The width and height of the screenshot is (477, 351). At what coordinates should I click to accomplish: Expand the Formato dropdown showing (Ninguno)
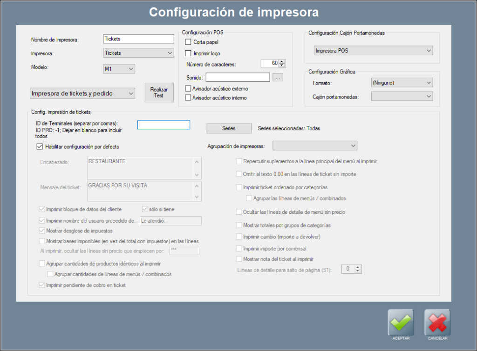[402, 83]
